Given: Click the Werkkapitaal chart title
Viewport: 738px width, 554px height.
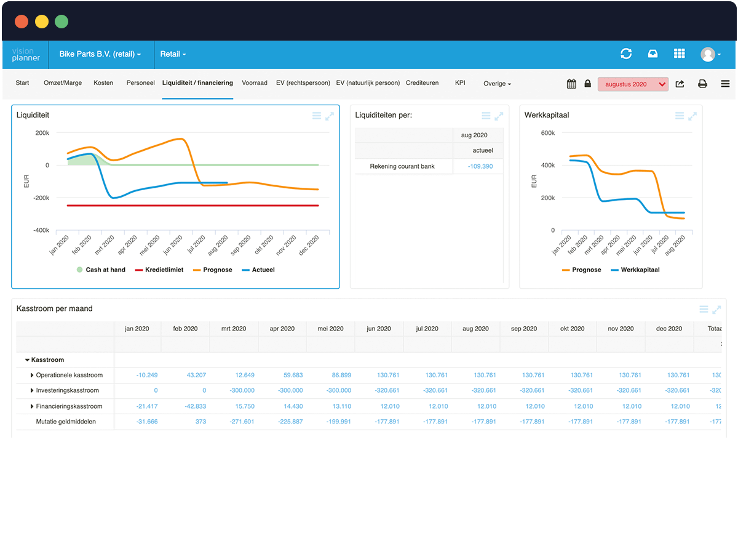Looking at the screenshot, I should [x=547, y=115].
